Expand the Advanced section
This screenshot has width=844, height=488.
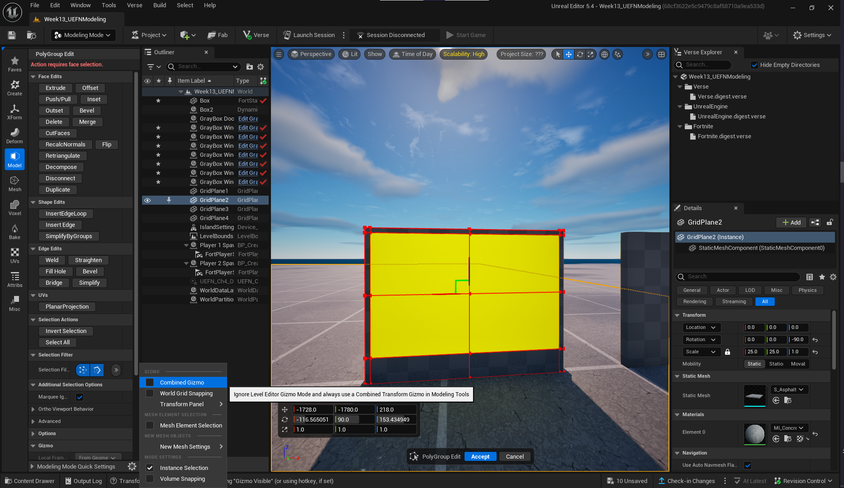tap(33, 421)
